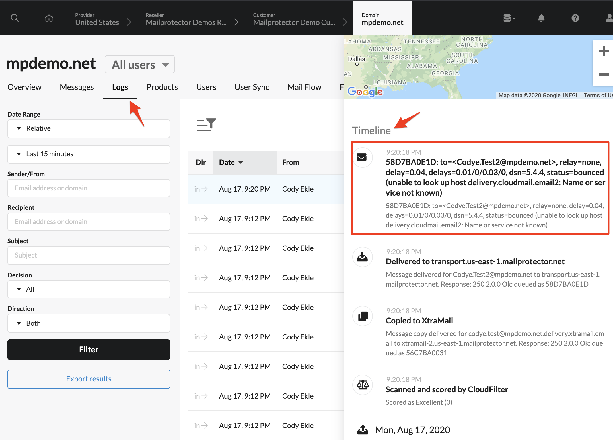Click the Recipient email field

tap(89, 222)
